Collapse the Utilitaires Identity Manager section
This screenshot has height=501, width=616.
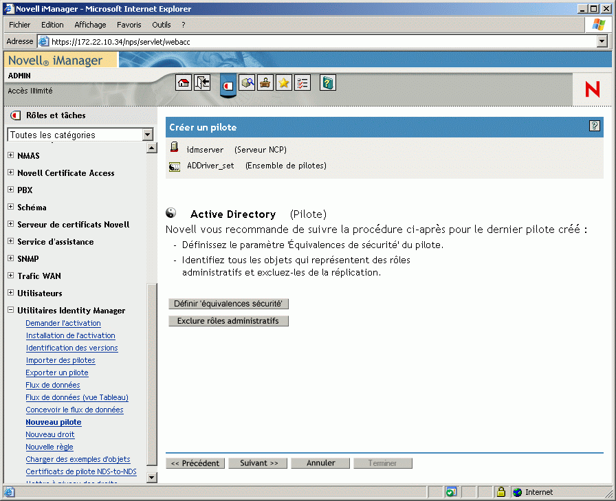point(10,310)
